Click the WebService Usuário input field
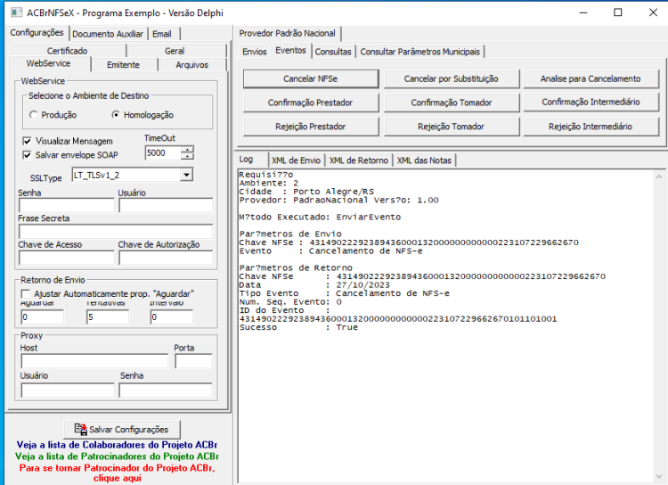 click(x=166, y=206)
